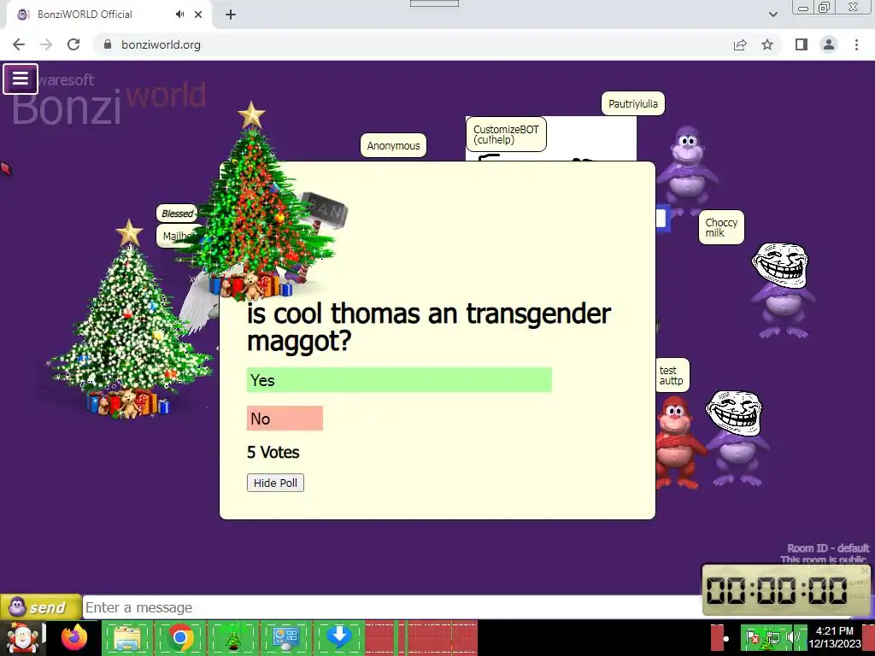Select the trollface Bonzi beside the red Bonzi
Viewport: 875px width, 656px height.
(737, 438)
